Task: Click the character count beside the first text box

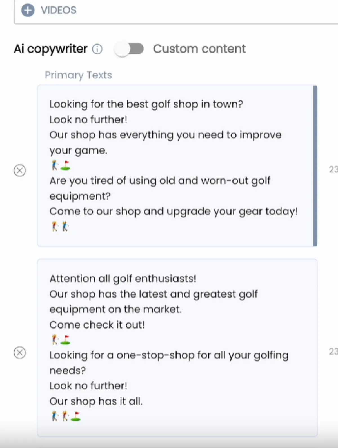Action: (333, 169)
